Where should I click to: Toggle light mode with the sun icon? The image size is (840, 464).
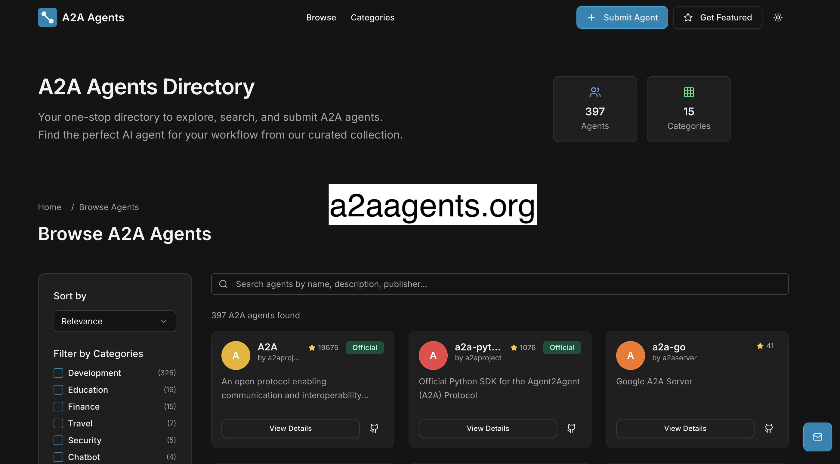coord(778,17)
